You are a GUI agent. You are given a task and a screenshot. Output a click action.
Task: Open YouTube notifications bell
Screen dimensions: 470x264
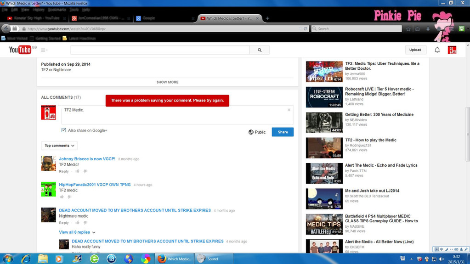coord(437,50)
